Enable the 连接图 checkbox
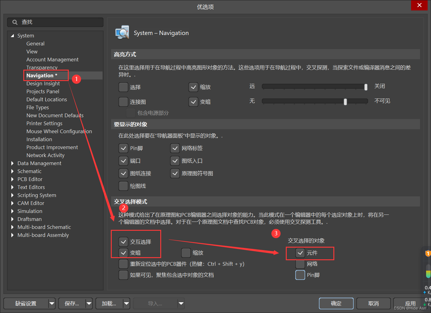The width and height of the screenshot is (431, 313). click(123, 102)
